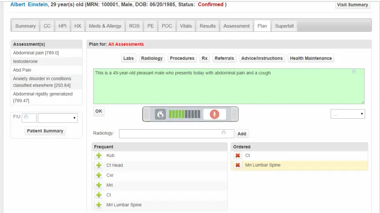Image resolution: width=380 pixels, height=213 pixels.
Task: Open Health Maintenance section
Action: click(311, 58)
